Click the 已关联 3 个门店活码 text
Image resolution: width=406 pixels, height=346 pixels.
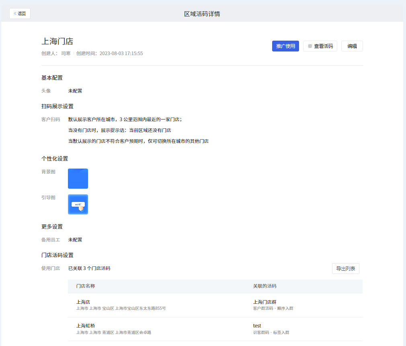click(x=89, y=268)
